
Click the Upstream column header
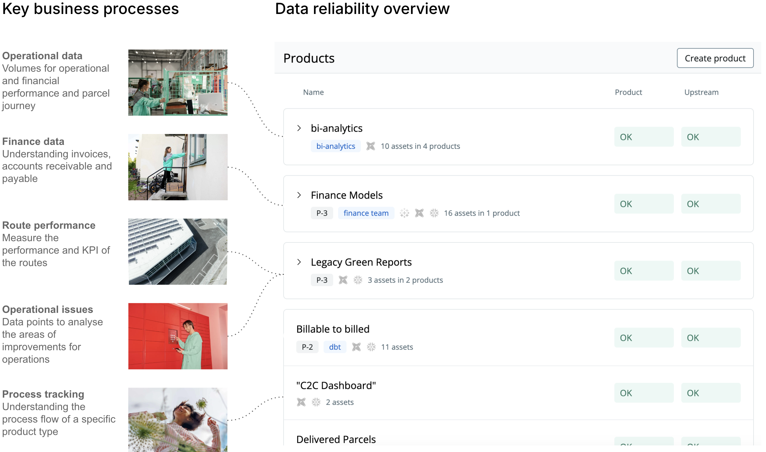pyautogui.click(x=701, y=92)
